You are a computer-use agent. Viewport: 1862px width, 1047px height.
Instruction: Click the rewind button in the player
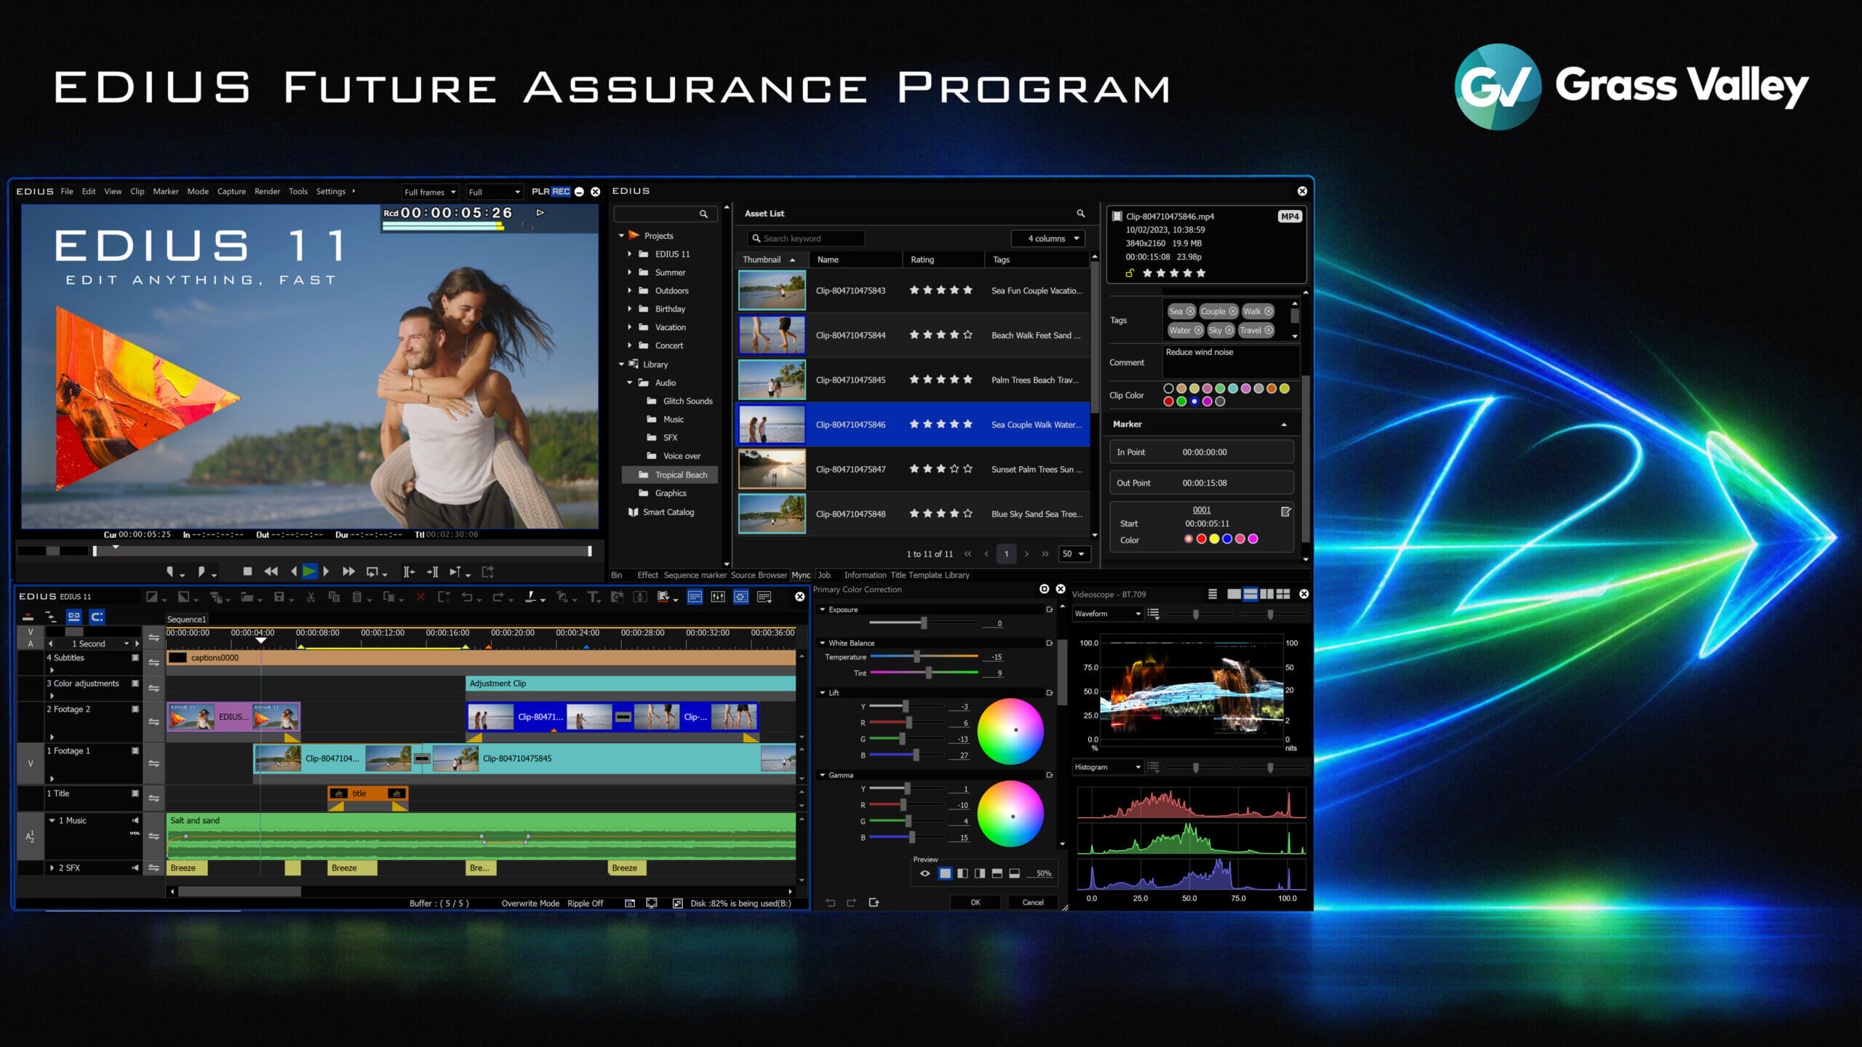point(271,571)
